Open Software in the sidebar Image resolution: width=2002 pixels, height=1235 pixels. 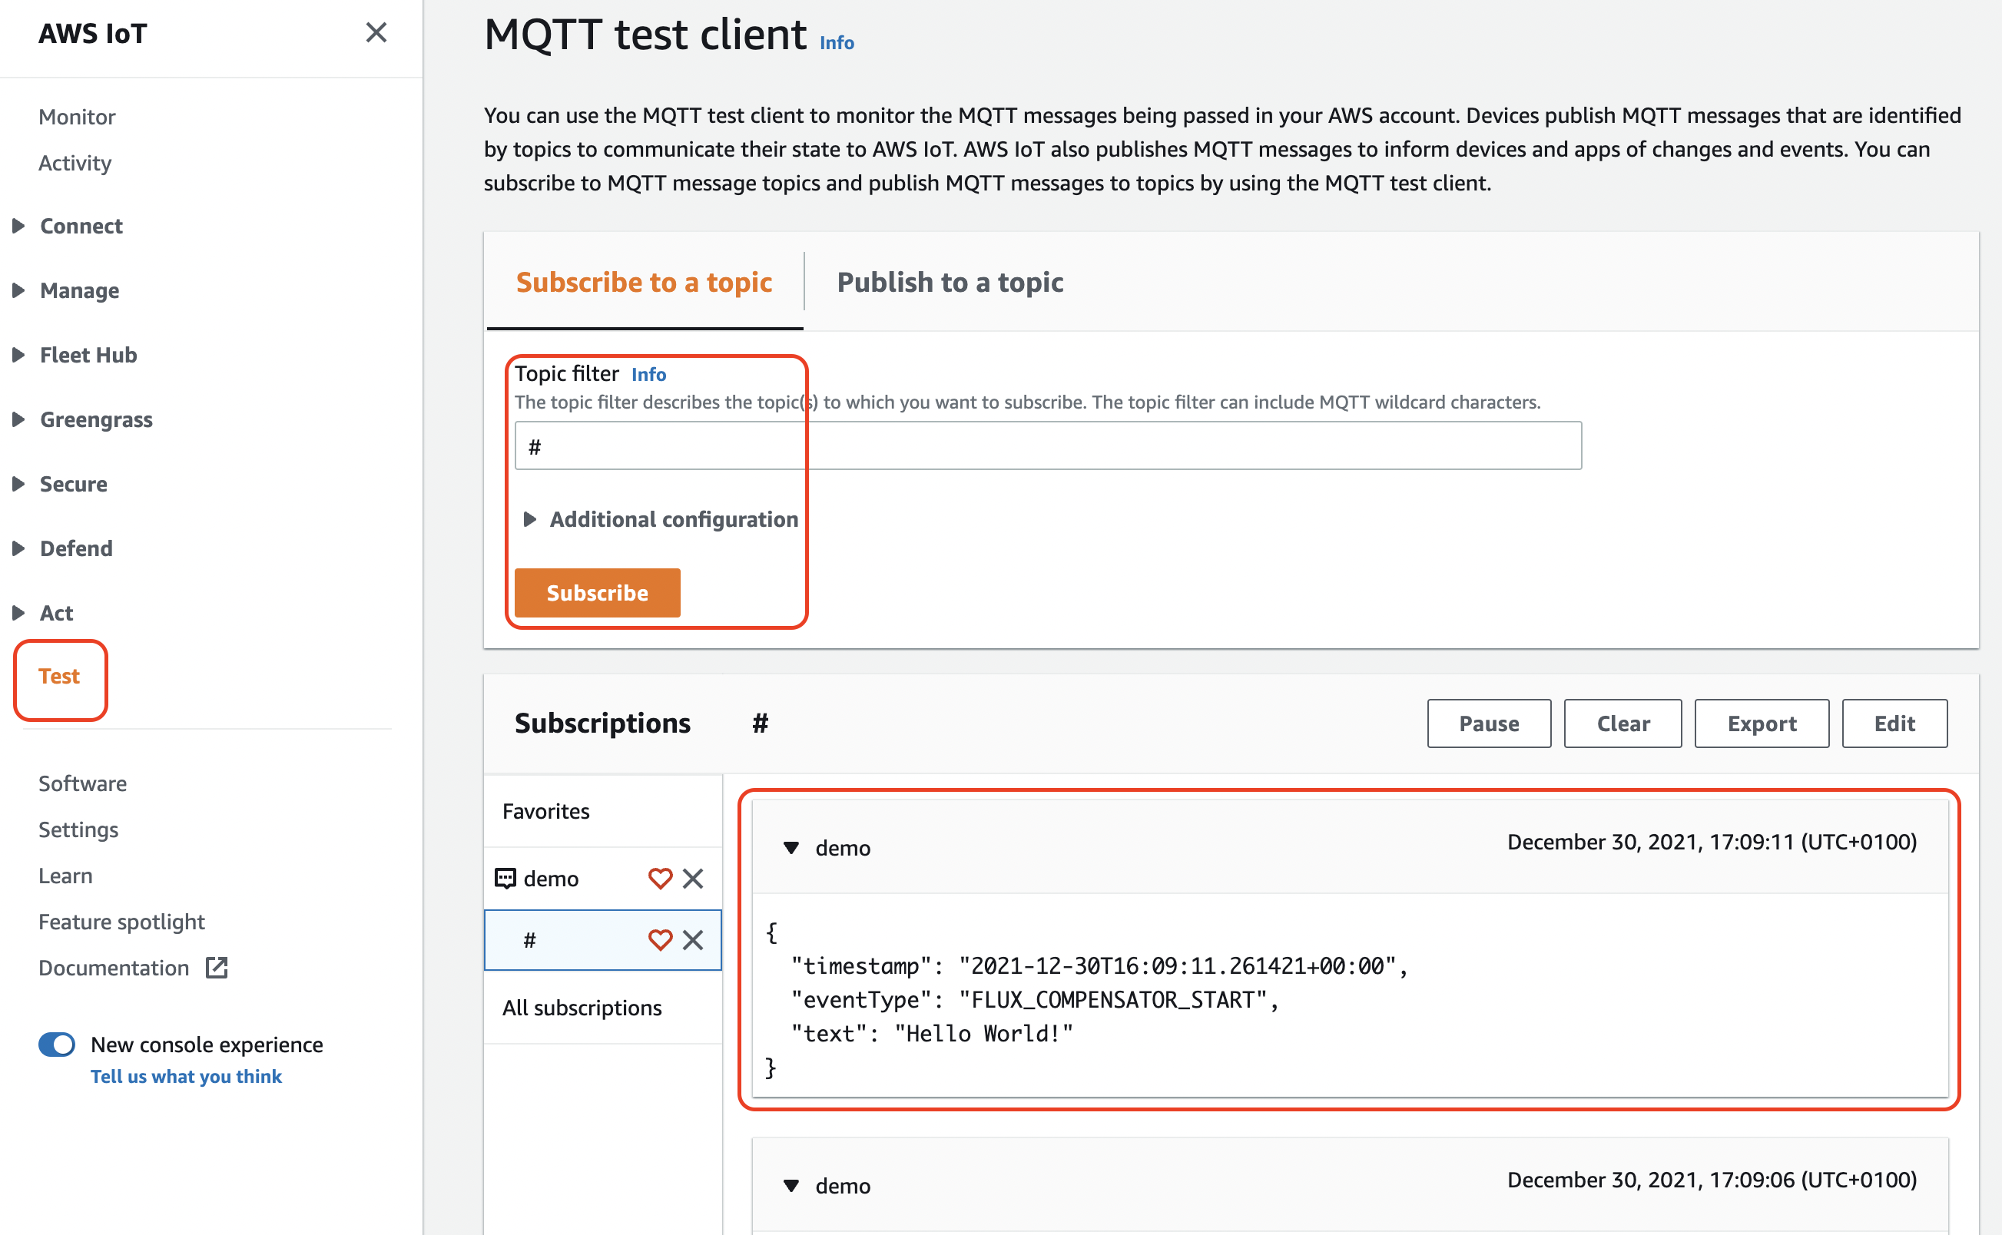coord(82,783)
